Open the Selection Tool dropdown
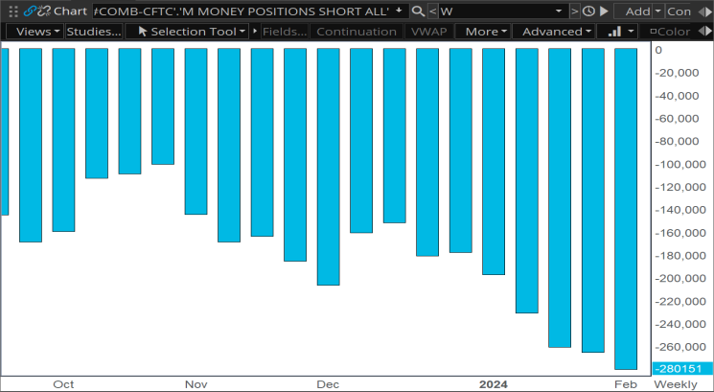The width and height of the screenshot is (714, 392). [187, 32]
